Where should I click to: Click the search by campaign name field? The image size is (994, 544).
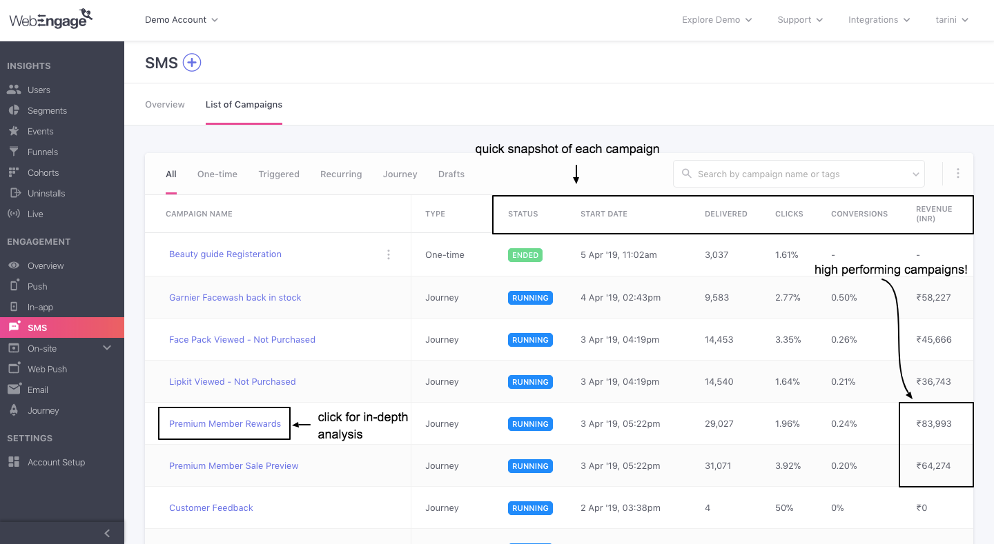click(x=799, y=174)
